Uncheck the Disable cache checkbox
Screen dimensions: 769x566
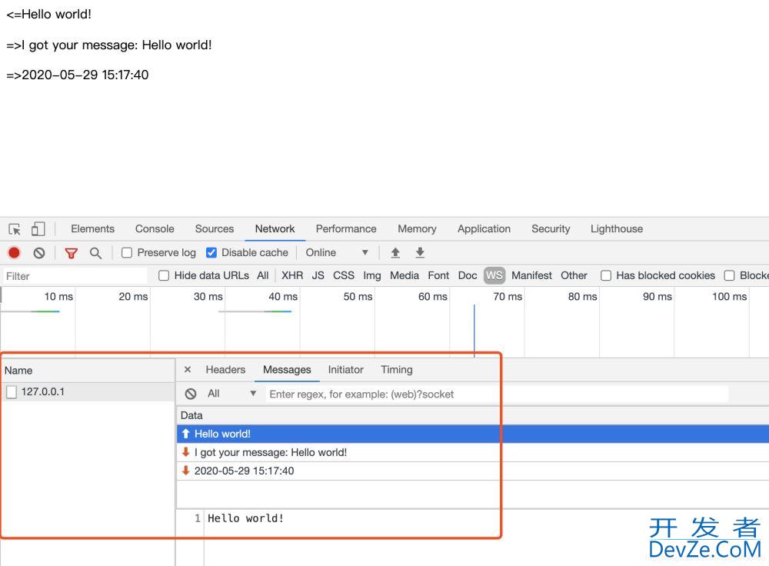coord(211,252)
